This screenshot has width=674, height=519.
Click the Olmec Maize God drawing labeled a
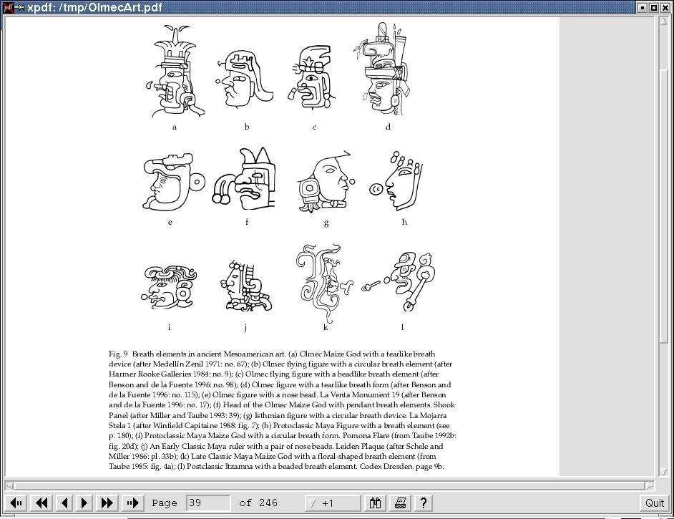click(x=175, y=71)
